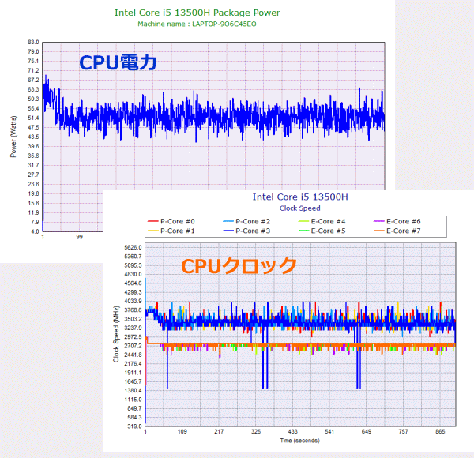The height and width of the screenshot is (458, 474).
Task: Click the 'Clock Speed (MHz)' axis label
Action: 116,334
